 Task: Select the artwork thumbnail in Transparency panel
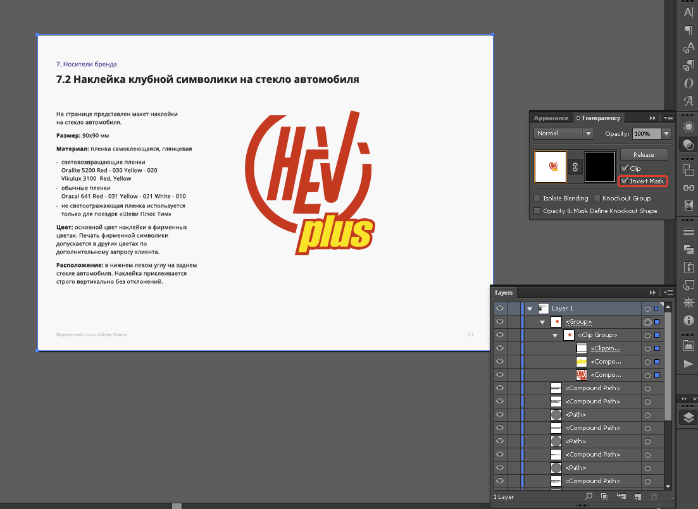pos(551,167)
